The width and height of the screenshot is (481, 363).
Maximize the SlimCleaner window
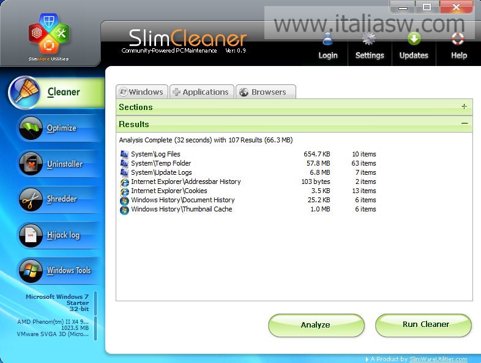(427, 7)
